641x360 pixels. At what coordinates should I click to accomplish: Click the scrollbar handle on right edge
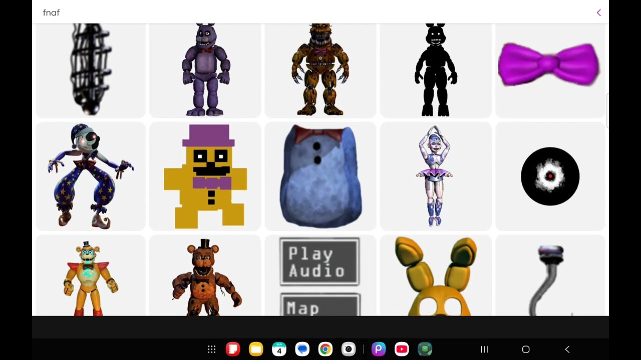[x=607, y=110]
